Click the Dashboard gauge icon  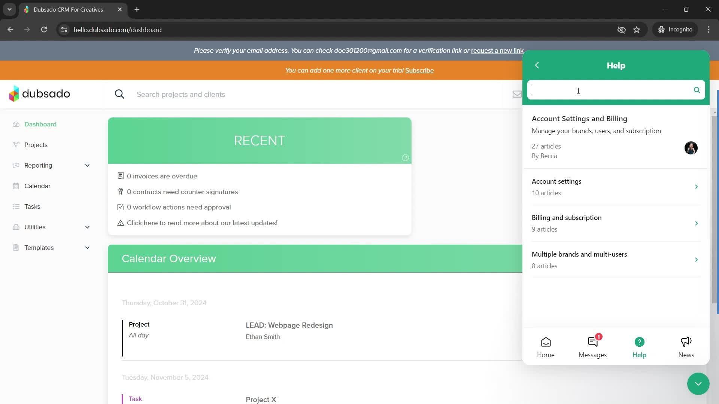[x=16, y=124]
